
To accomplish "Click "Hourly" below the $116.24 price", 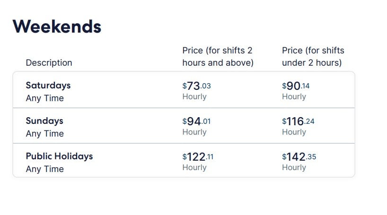I will point(294,132).
